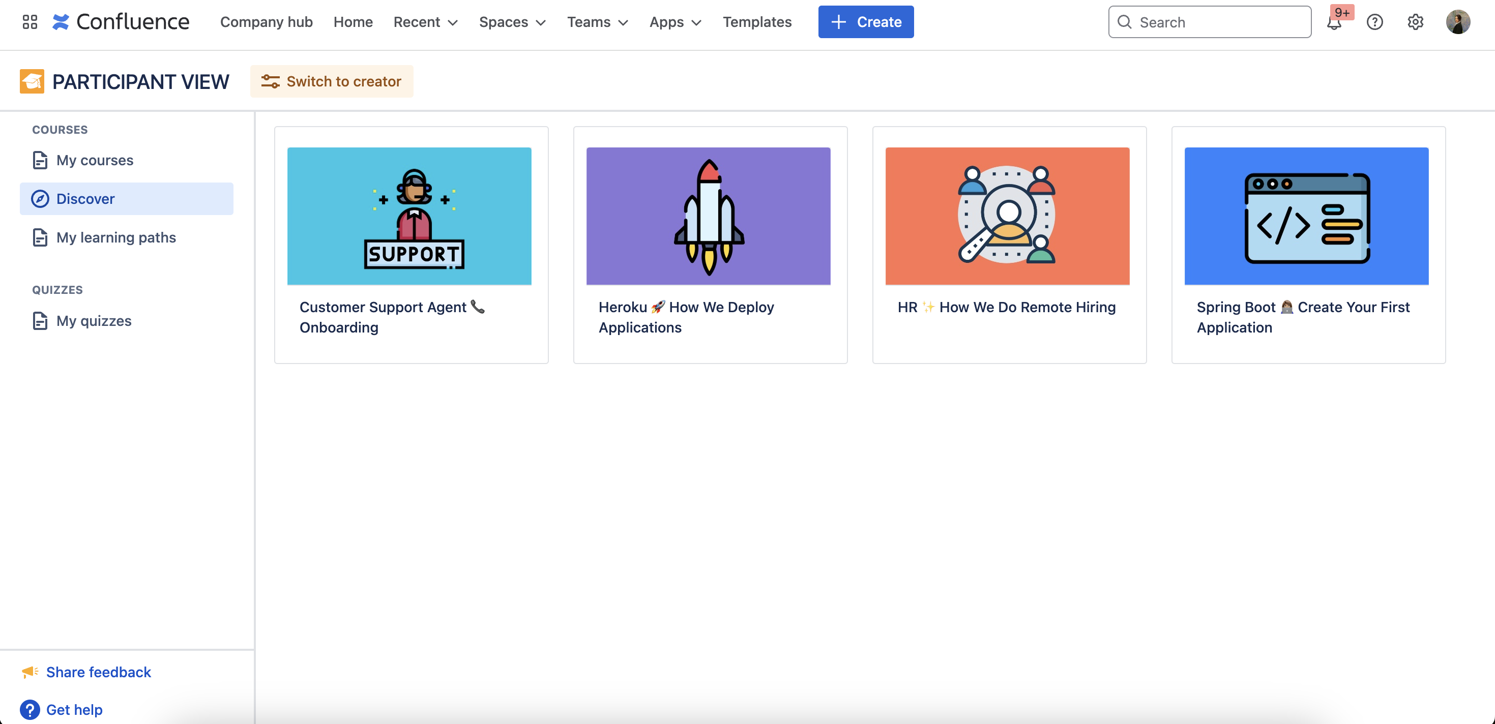
Task: Open the app switcher grid icon
Action: pos(30,22)
